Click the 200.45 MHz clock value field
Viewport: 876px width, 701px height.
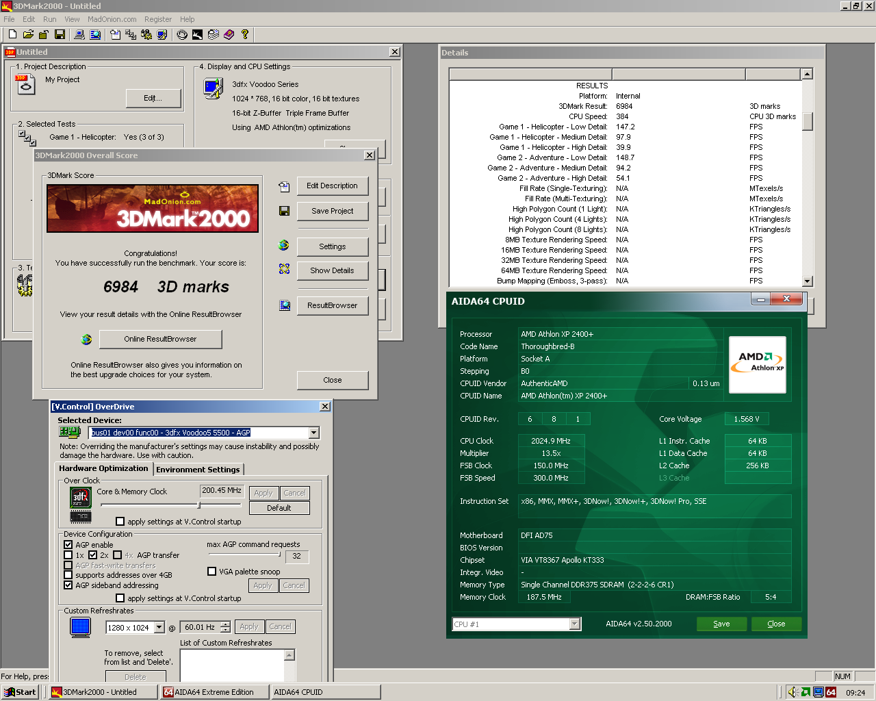tap(222, 491)
